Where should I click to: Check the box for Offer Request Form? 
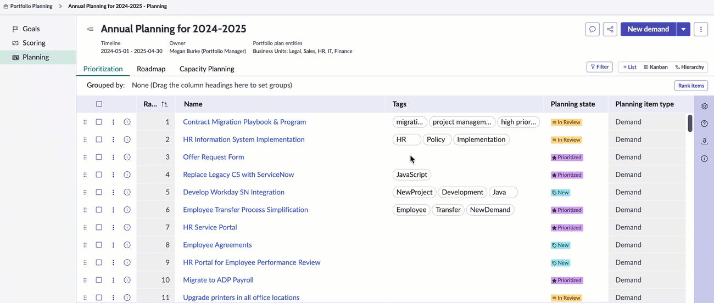point(99,157)
